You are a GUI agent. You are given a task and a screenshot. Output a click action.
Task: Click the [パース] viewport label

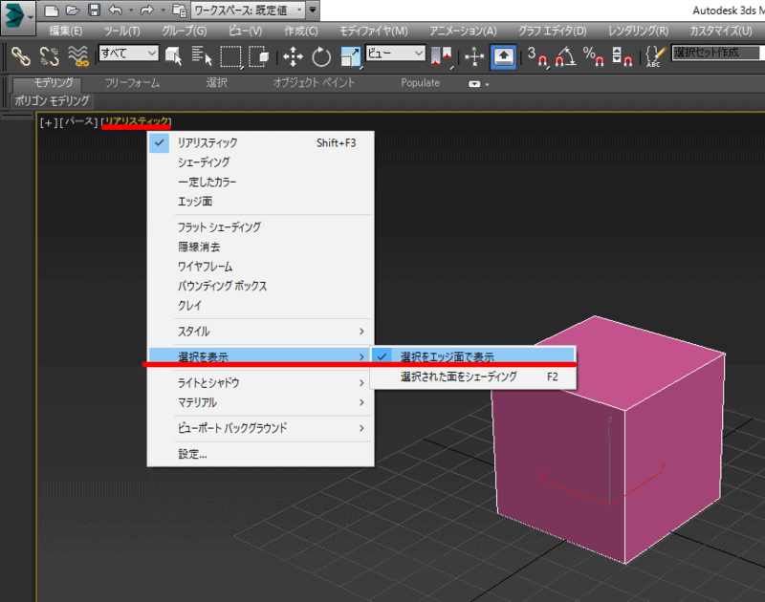point(78,122)
